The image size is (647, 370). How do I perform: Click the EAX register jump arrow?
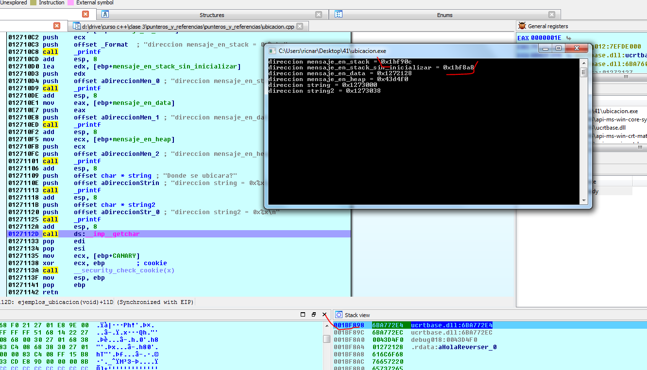point(569,38)
